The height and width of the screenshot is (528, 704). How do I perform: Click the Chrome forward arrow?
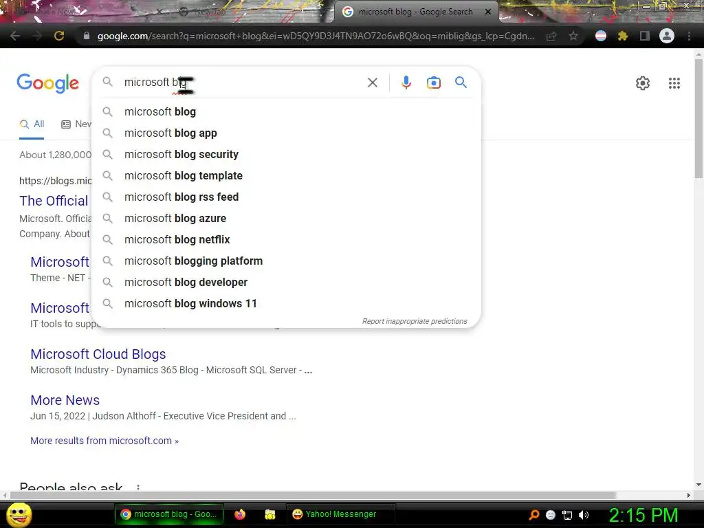[x=37, y=36]
